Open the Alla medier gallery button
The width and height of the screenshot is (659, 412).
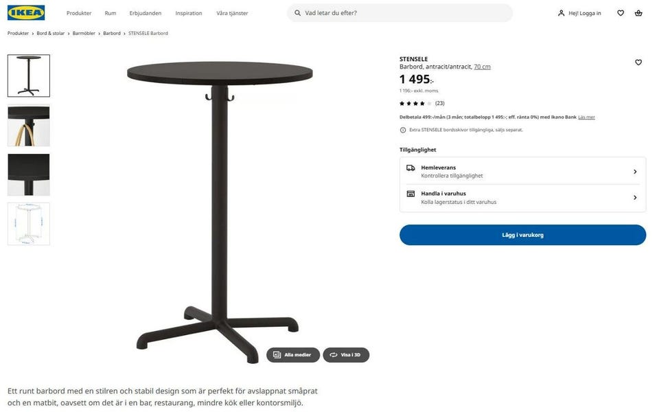click(x=293, y=355)
